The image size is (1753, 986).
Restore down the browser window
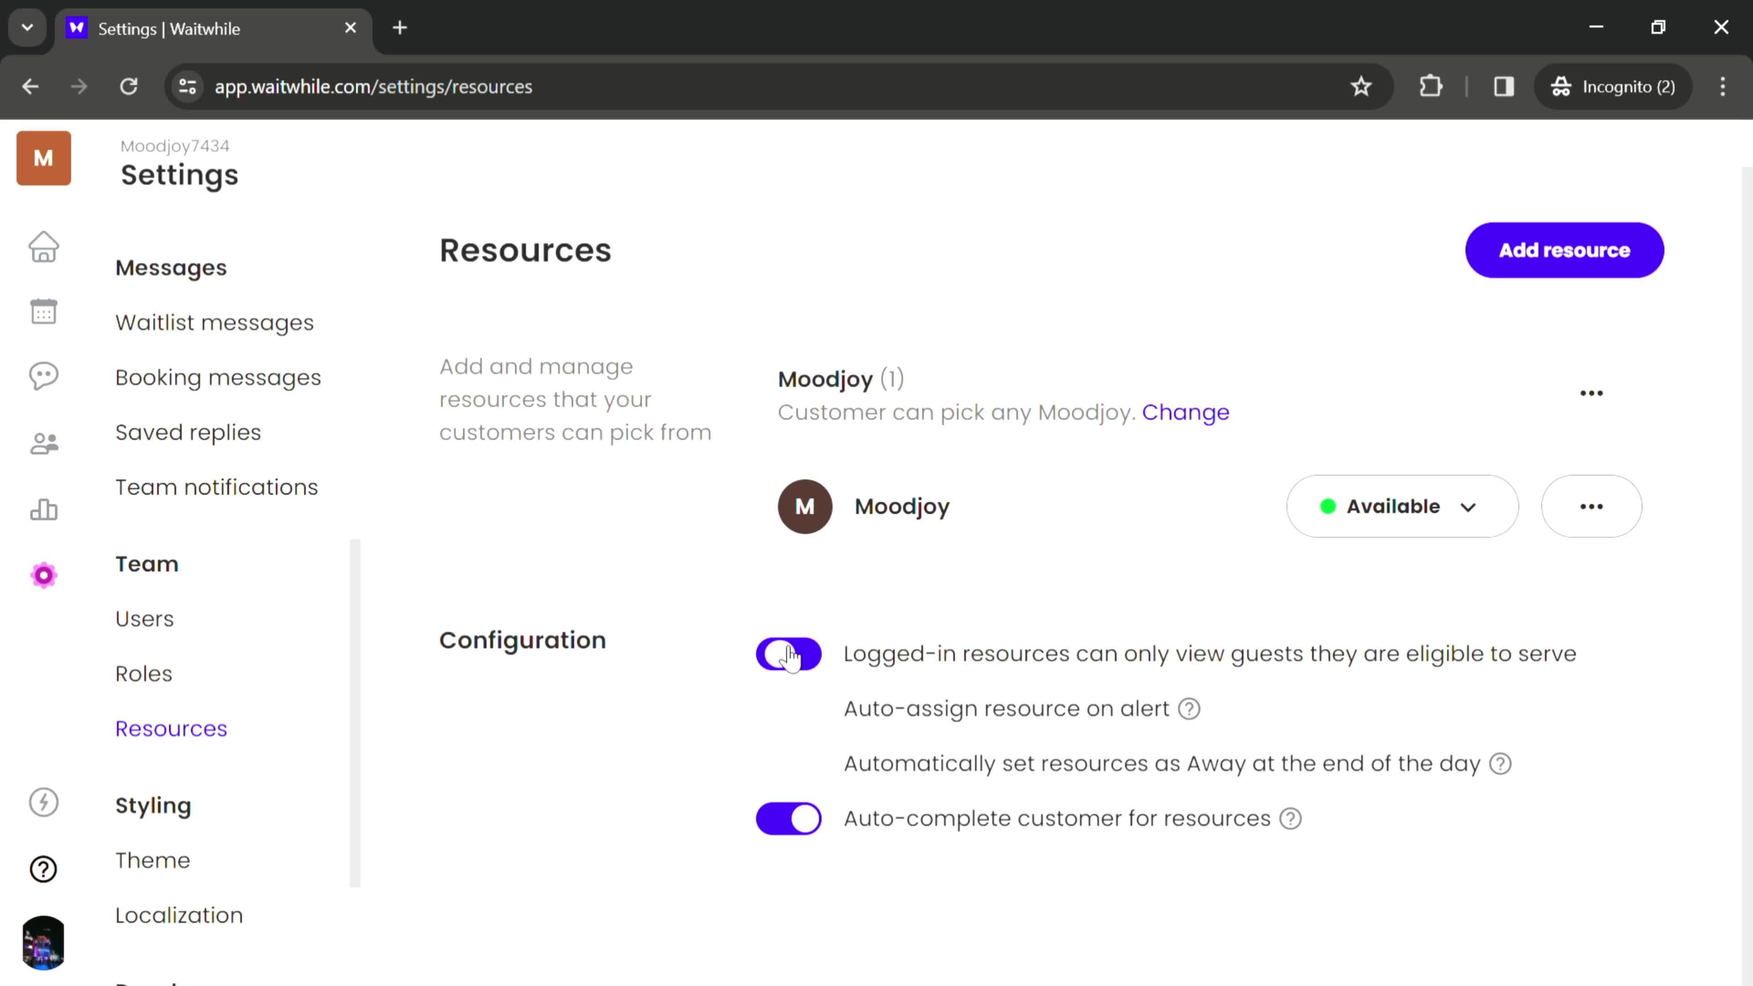click(x=1659, y=27)
